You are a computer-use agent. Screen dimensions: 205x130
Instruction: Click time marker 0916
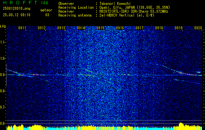120,28
